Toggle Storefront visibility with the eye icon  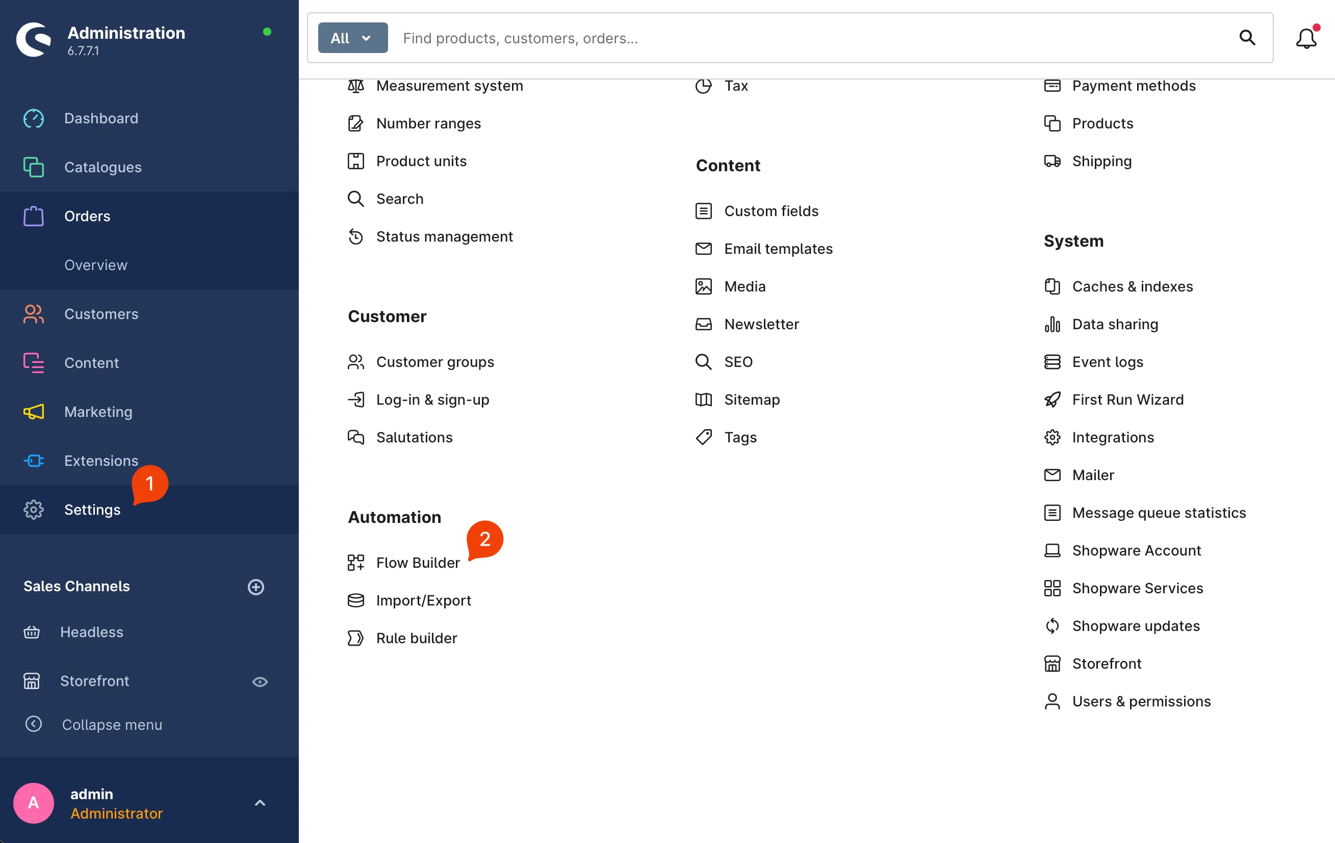point(260,682)
